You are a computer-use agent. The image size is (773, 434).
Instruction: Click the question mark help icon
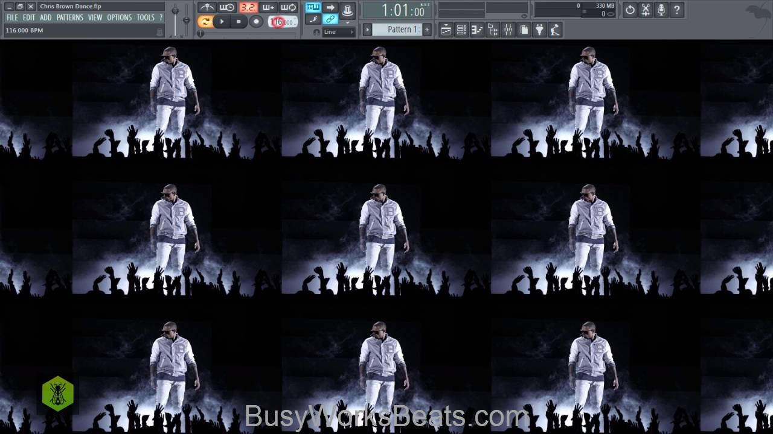(x=677, y=10)
